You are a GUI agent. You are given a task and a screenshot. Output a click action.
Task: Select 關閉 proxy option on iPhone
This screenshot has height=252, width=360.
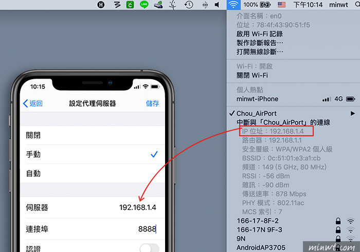92,135
